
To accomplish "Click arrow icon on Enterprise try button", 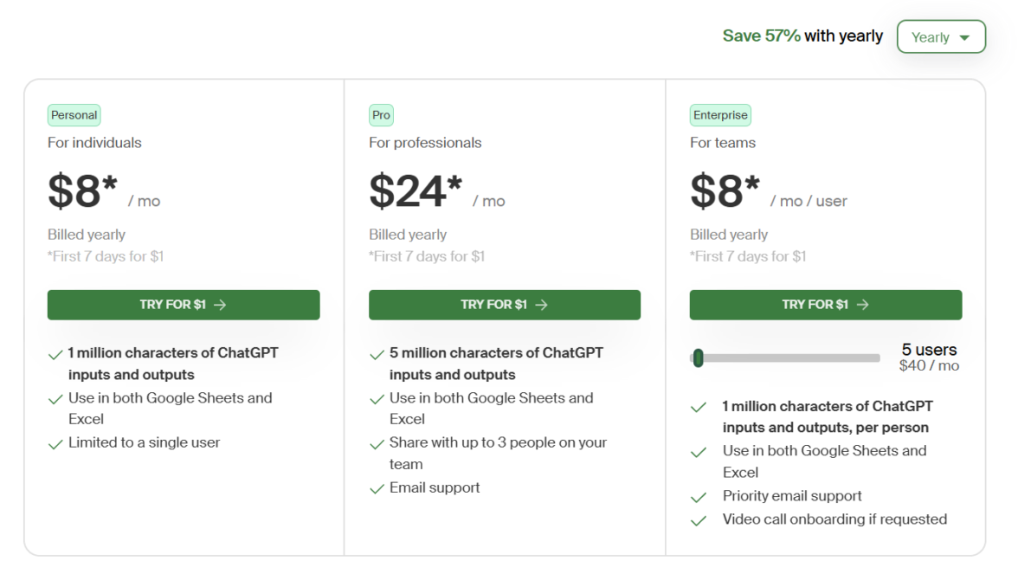I will (x=862, y=305).
